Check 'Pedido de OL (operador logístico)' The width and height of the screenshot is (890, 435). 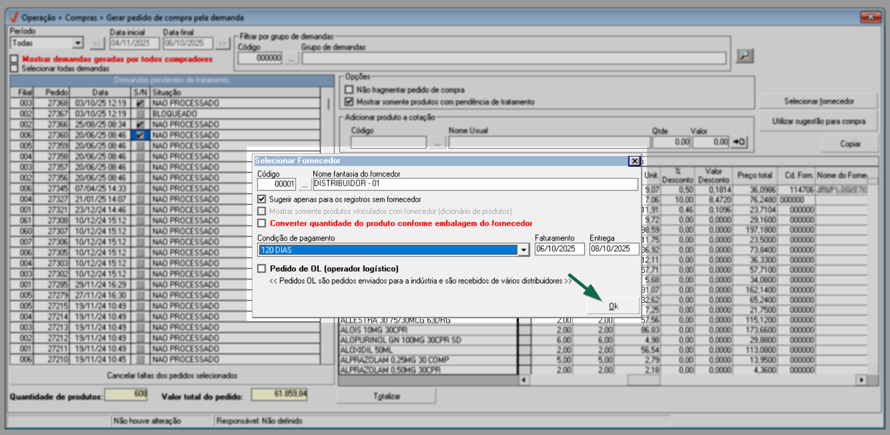[x=262, y=268]
